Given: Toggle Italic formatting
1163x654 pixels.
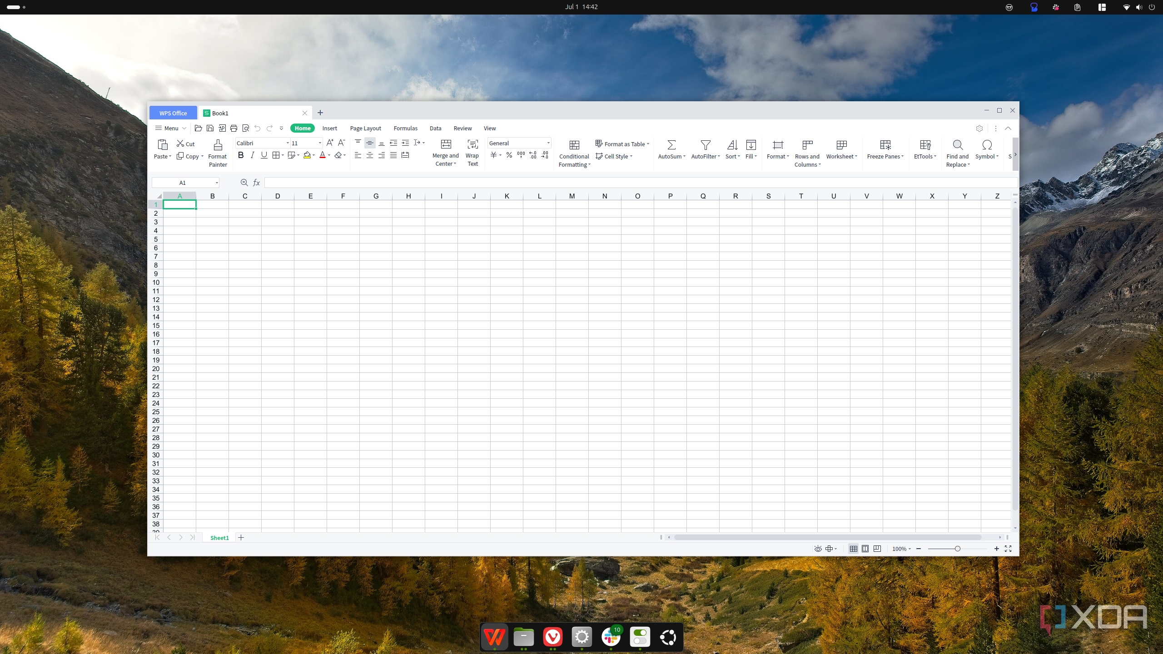Looking at the screenshot, I should point(252,155).
